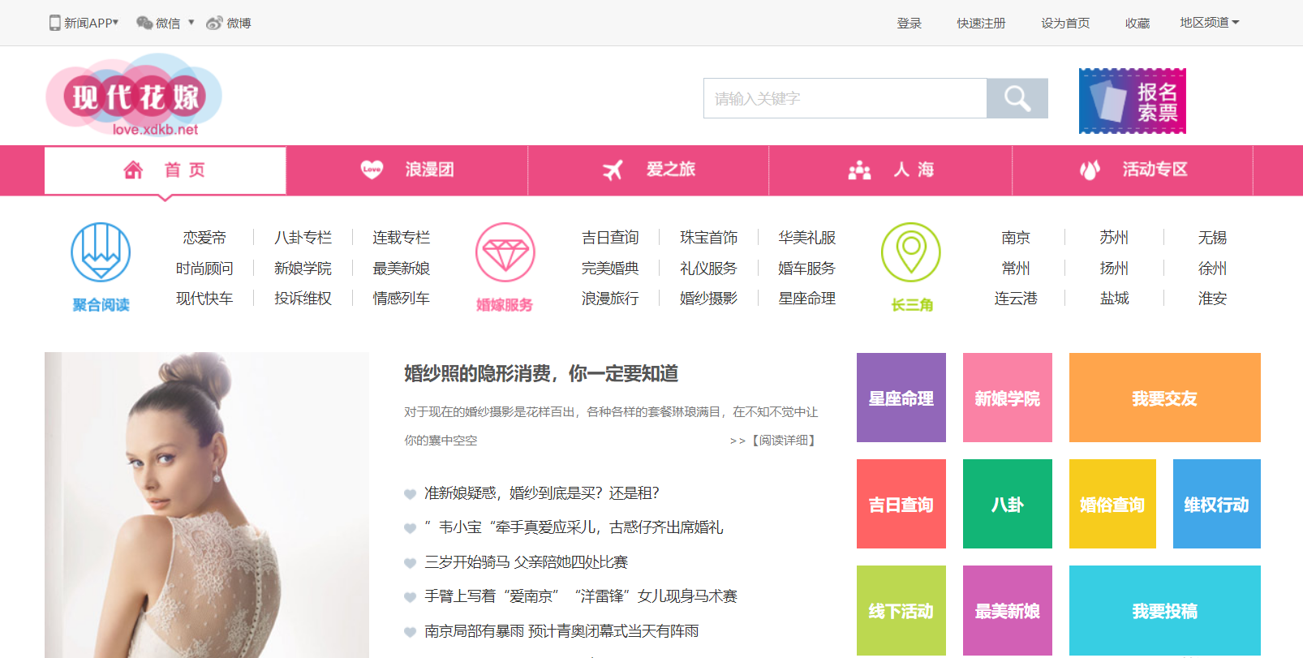The width and height of the screenshot is (1303, 658).
Task: Open the 地区频道 dropdown
Action: 1209,23
